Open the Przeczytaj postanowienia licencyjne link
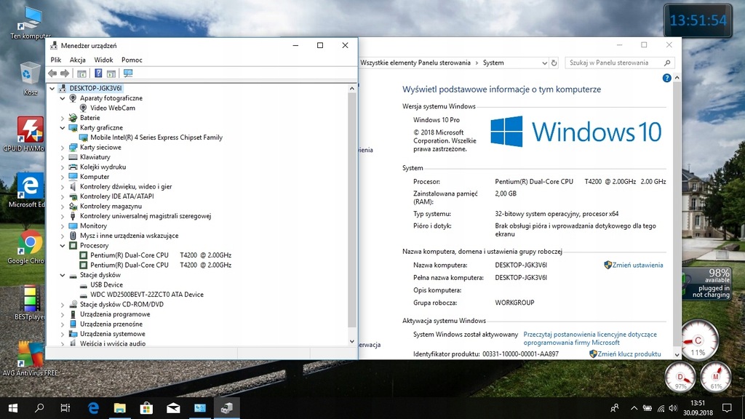Viewport: 745px width, 419px height. (590, 338)
